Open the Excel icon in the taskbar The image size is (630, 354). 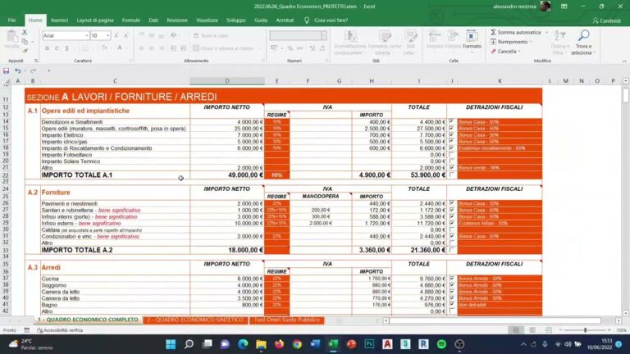click(x=333, y=344)
